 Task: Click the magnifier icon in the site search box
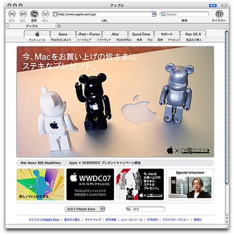click(129, 209)
